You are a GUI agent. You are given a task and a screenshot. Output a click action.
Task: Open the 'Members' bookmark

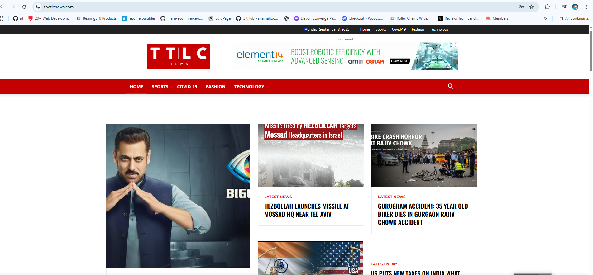[x=497, y=18]
